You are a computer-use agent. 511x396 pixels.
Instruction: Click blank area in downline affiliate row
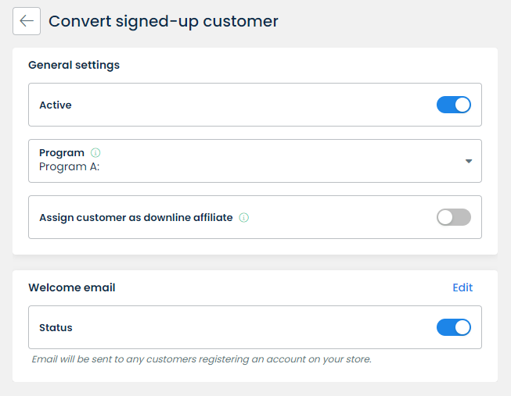[x=344, y=218]
